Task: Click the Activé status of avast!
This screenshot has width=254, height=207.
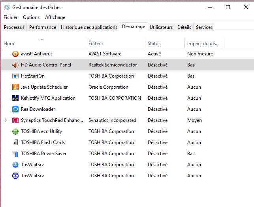Action: coord(154,54)
